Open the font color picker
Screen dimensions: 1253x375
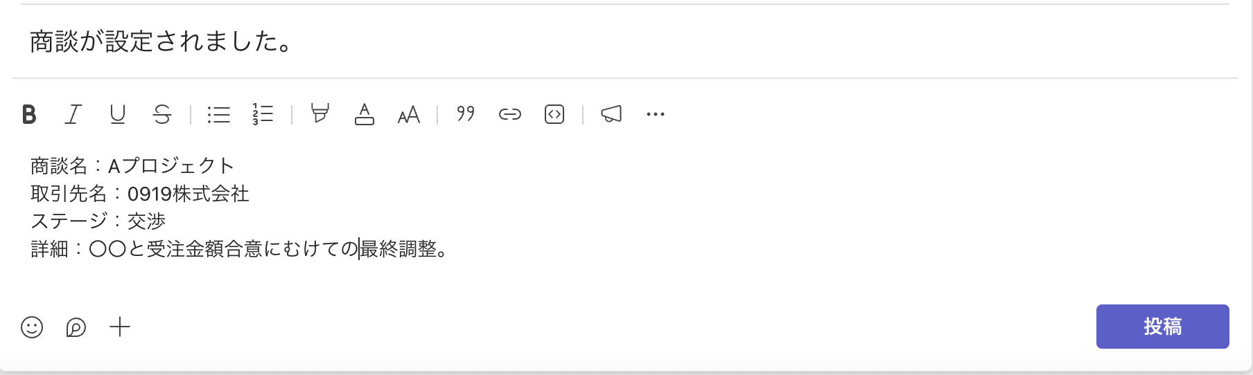tap(364, 114)
